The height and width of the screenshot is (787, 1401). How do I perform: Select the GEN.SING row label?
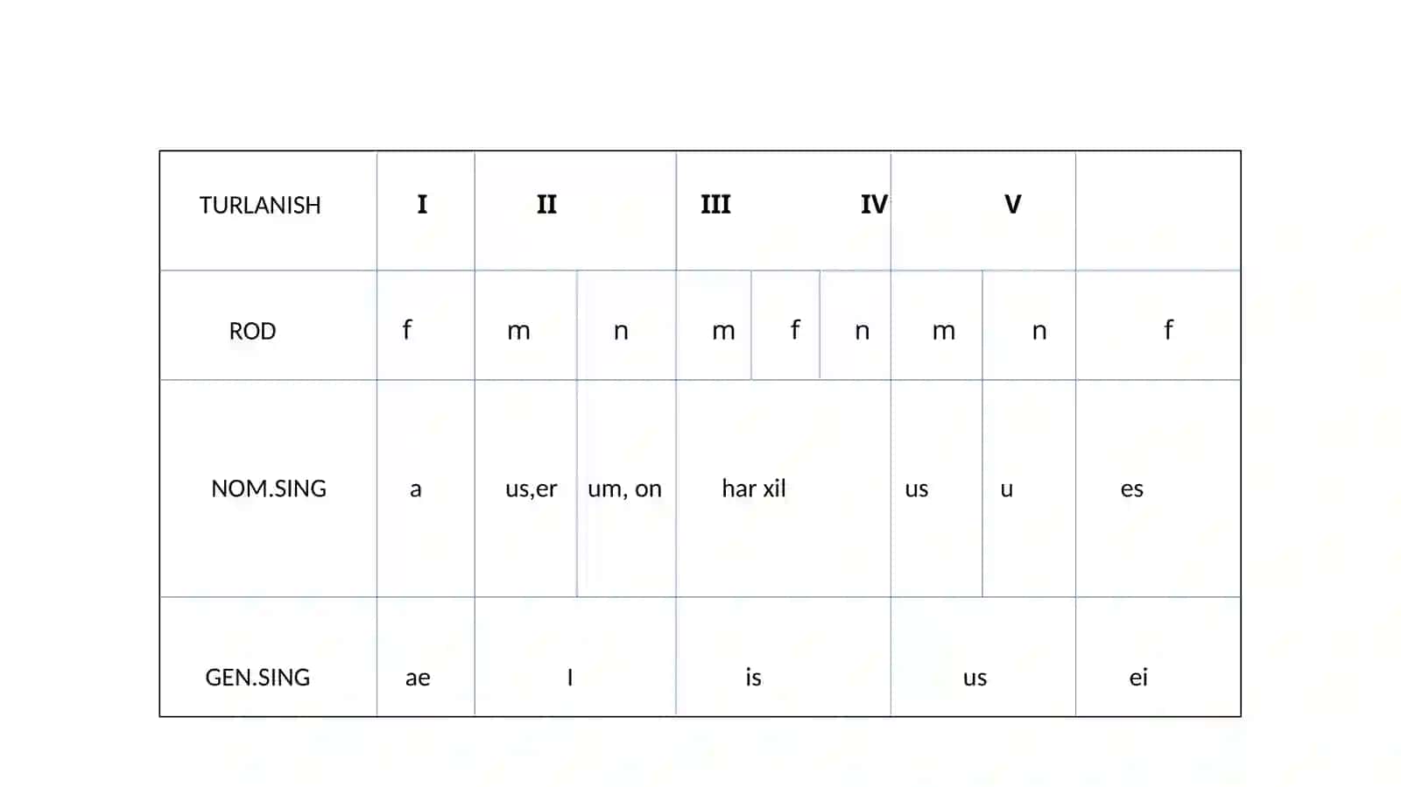pos(257,678)
